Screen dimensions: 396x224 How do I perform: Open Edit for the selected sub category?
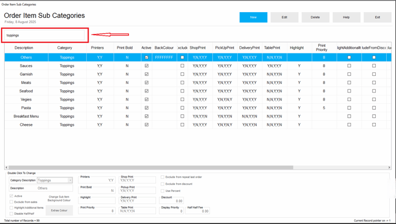284,17
